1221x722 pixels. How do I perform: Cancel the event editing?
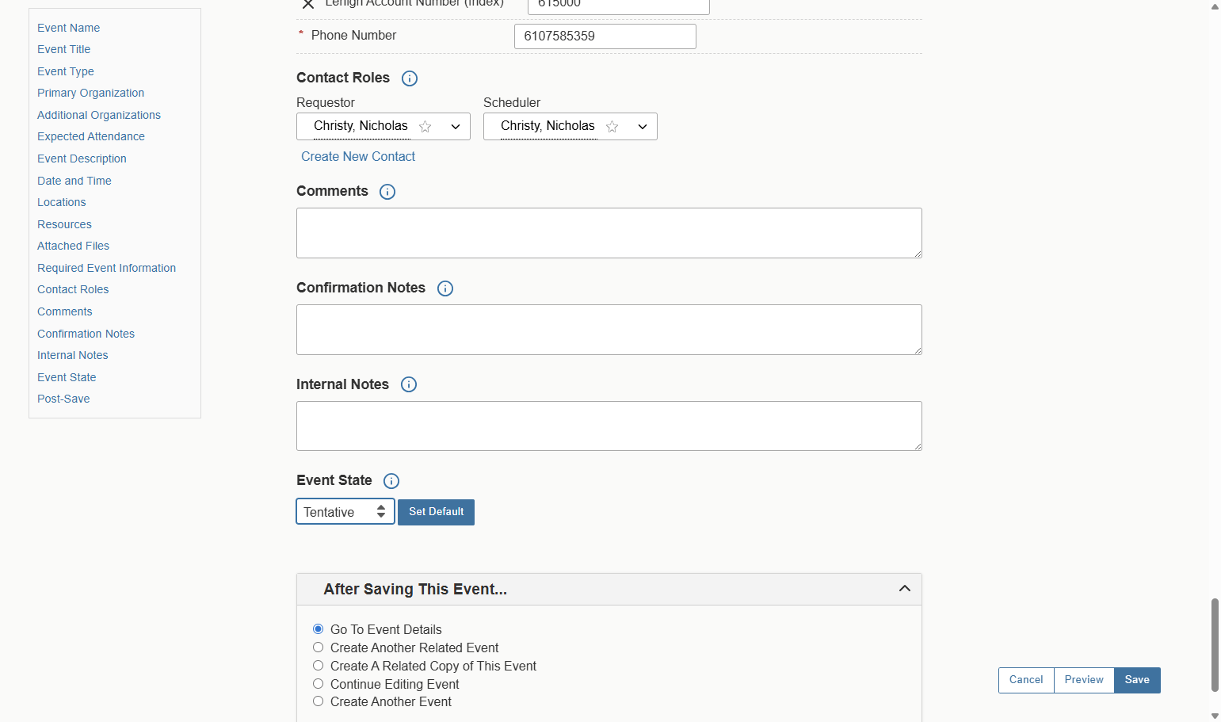[x=1026, y=680]
